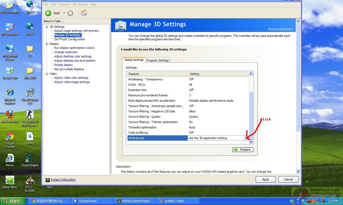The height and width of the screenshot is (205, 343).
Task: Open My Computer desktop icon
Action: point(10,27)
